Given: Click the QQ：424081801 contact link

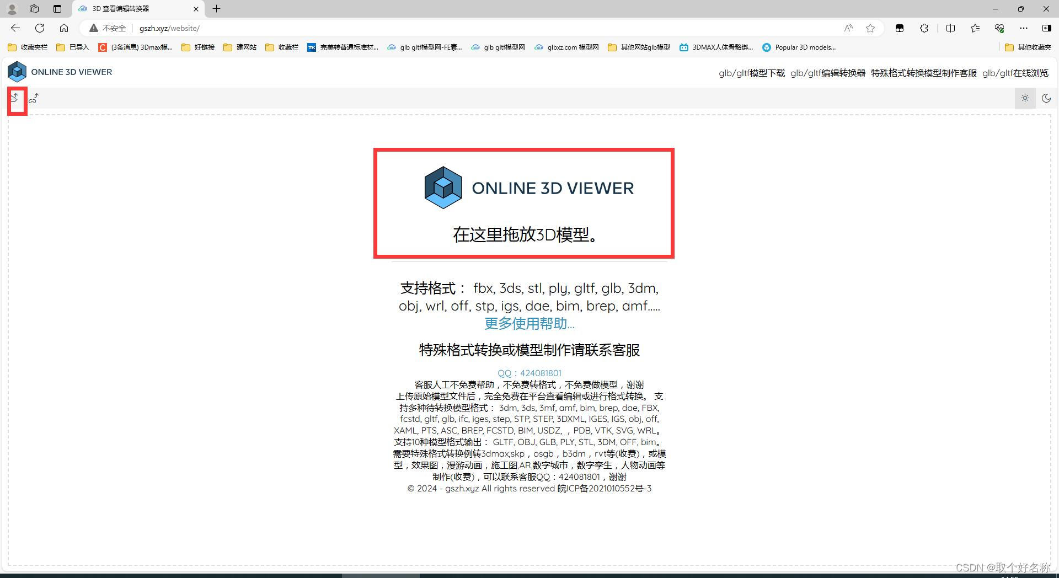Looking at the screenshot, I should pyautogui.click(x=529, y=373).
